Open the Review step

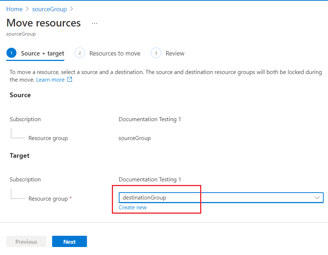(175, 53)
